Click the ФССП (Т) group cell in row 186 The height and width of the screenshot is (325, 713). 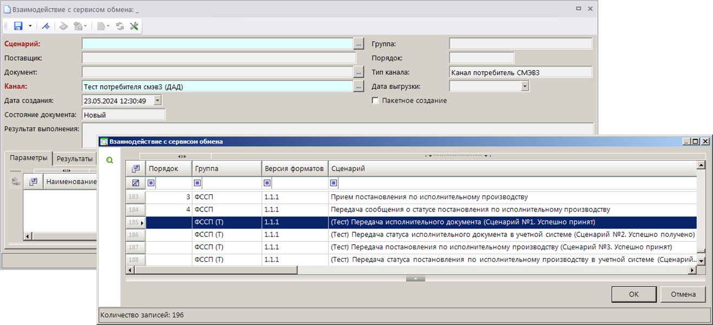[227, 234]
